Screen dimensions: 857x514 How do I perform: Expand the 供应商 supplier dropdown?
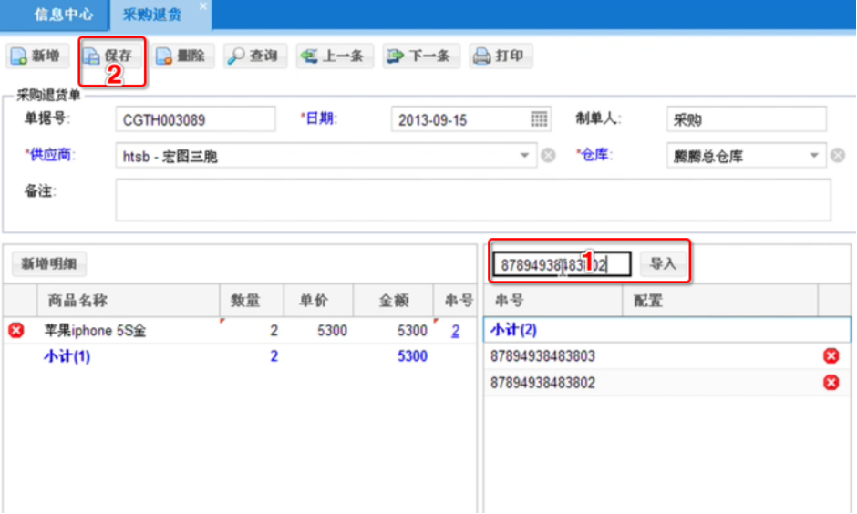click(525, 156)
